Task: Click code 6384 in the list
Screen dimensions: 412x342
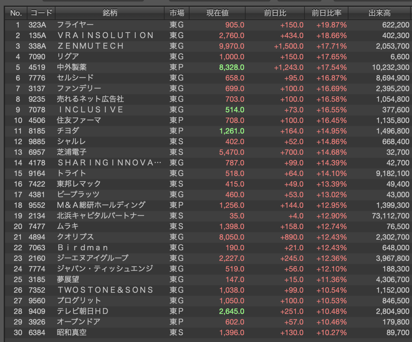Action: pyautogui.click(x=37, y=332)
